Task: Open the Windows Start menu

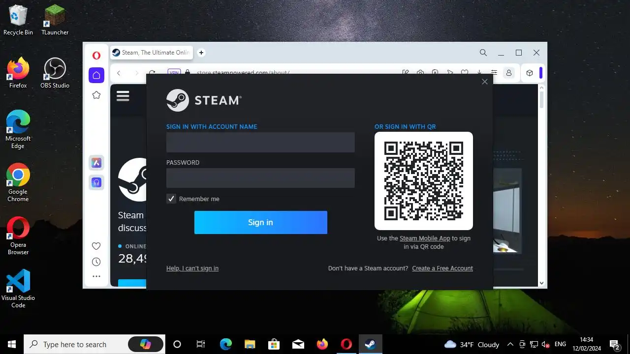Action: 12,344
